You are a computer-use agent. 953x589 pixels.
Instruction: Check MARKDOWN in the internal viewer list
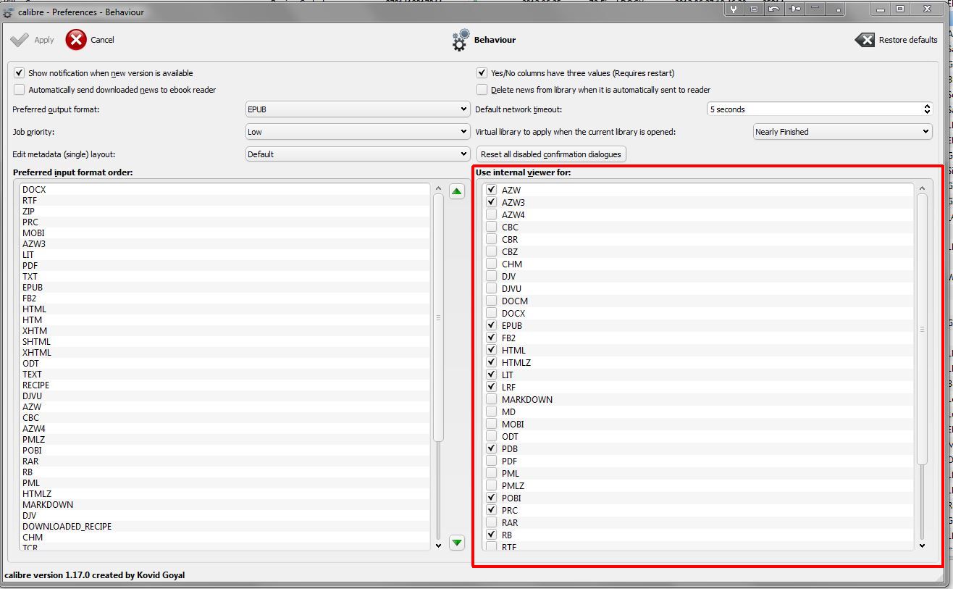(492, 399)
